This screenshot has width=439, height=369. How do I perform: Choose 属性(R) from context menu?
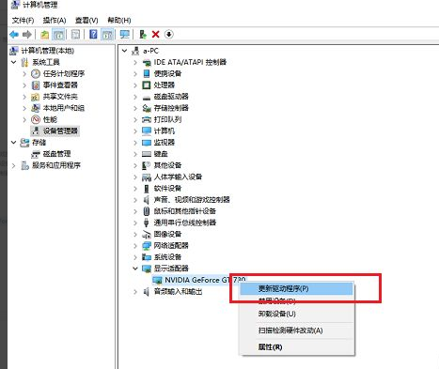(296, 347)
